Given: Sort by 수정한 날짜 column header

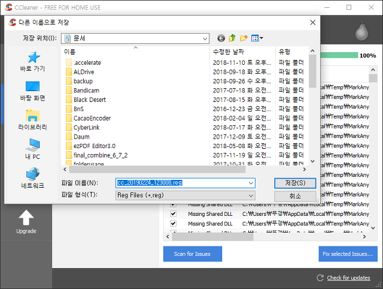Looking at the screenshot, I should (x=242, y=52).
